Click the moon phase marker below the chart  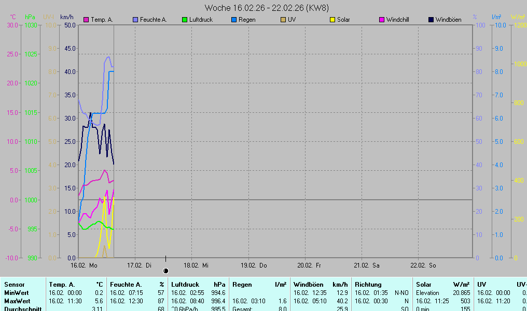tap(165, 271)
